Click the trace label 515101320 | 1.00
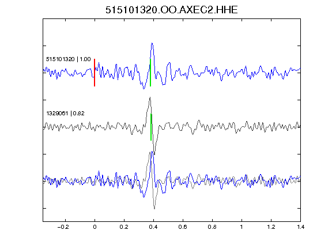Image resolution: width=332 pixels, height=249 pixels. pos(69,59)
